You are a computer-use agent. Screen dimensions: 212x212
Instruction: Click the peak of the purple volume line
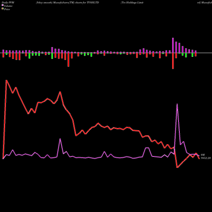[177, 104]
